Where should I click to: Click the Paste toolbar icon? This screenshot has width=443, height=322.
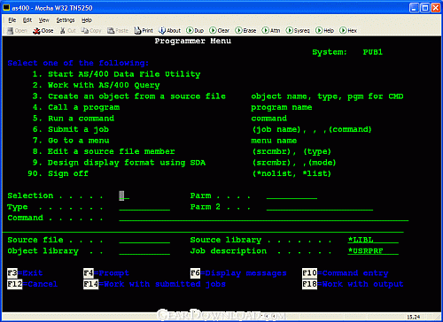(118, 30)
